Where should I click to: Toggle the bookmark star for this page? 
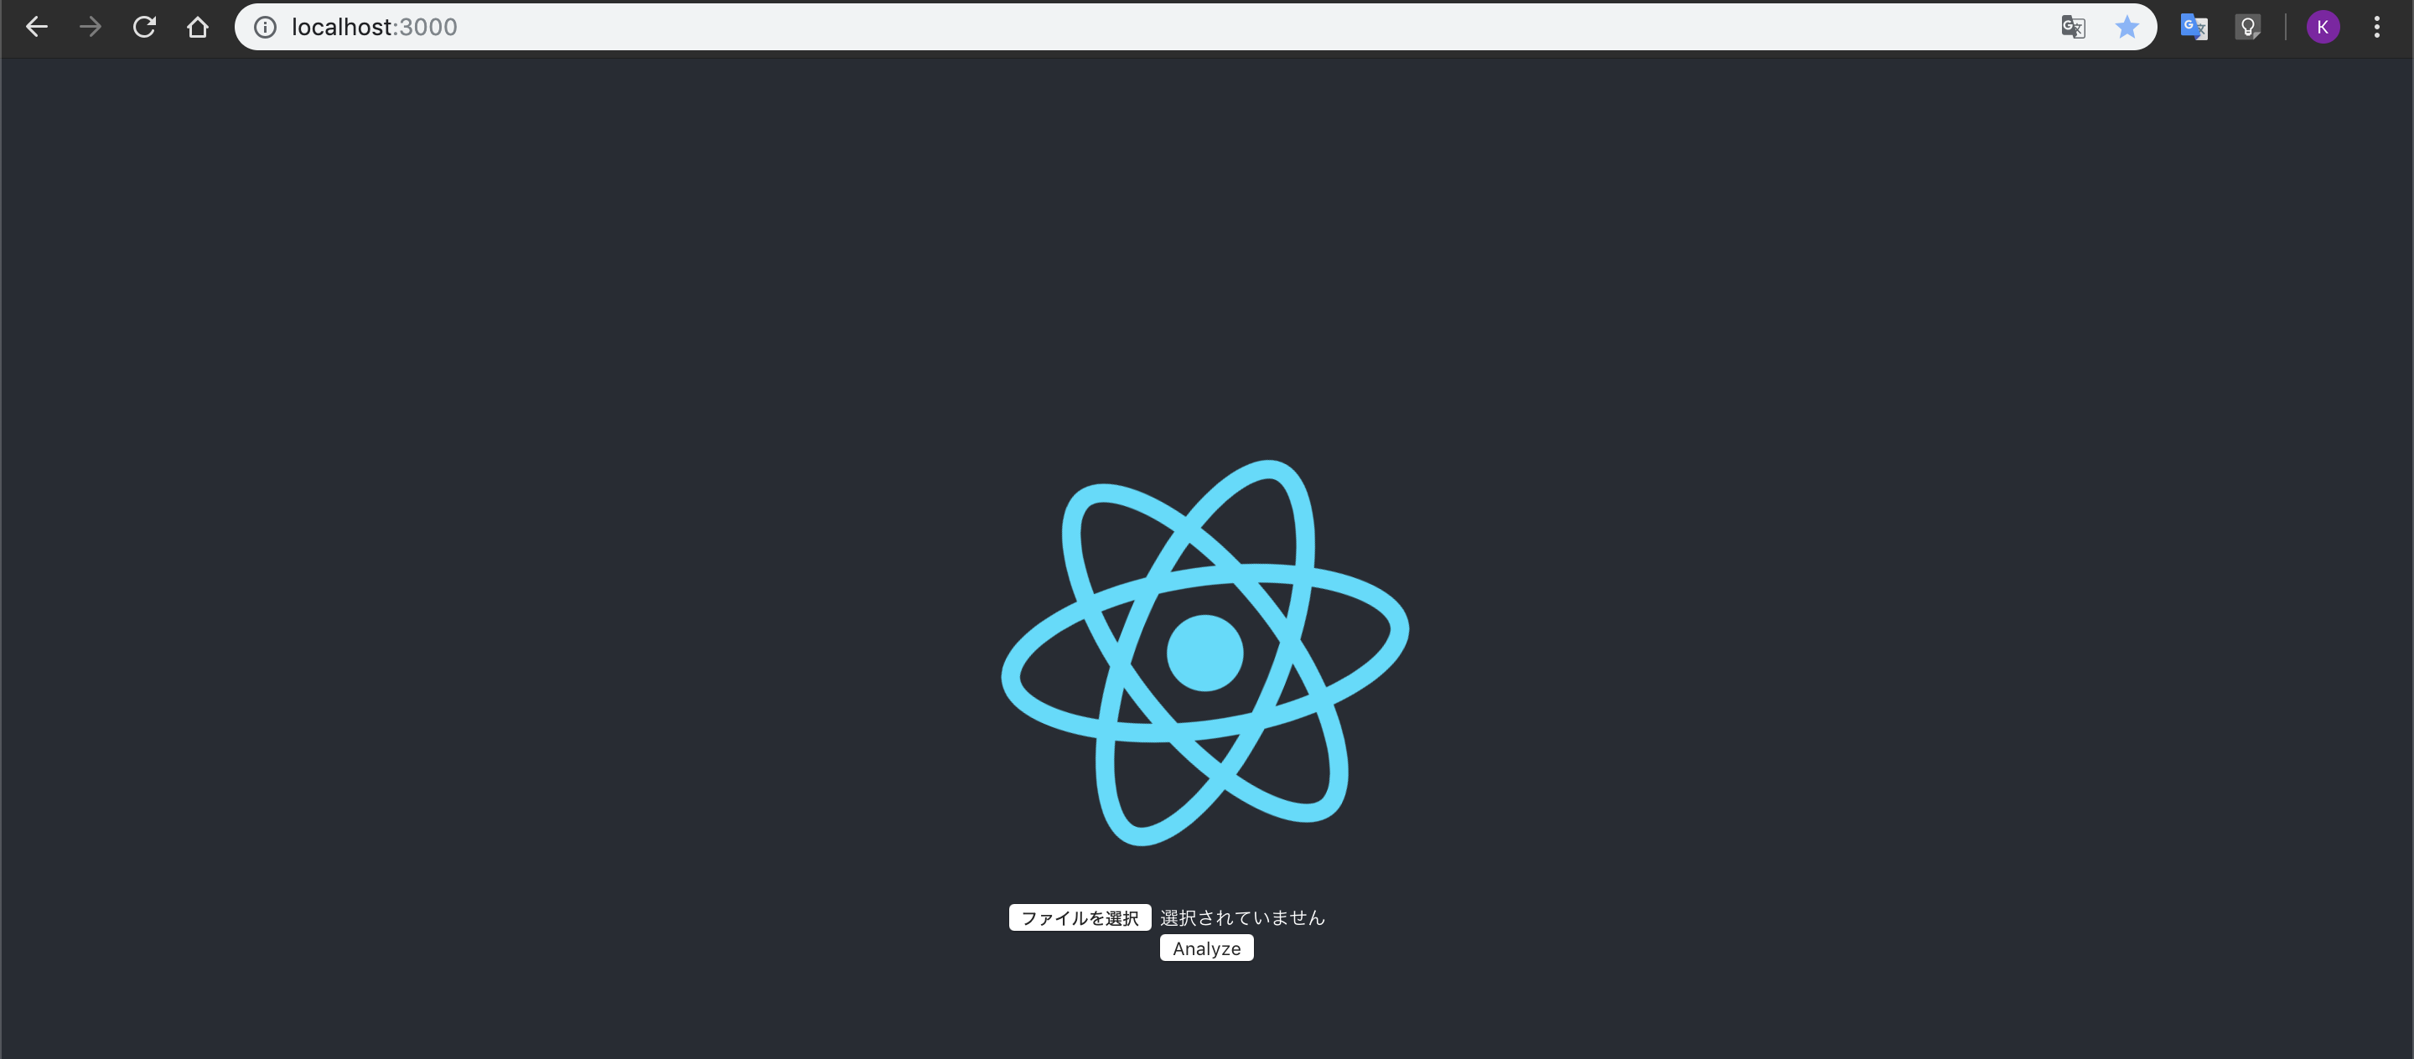pyautogui.click(x=2126, y=27)
